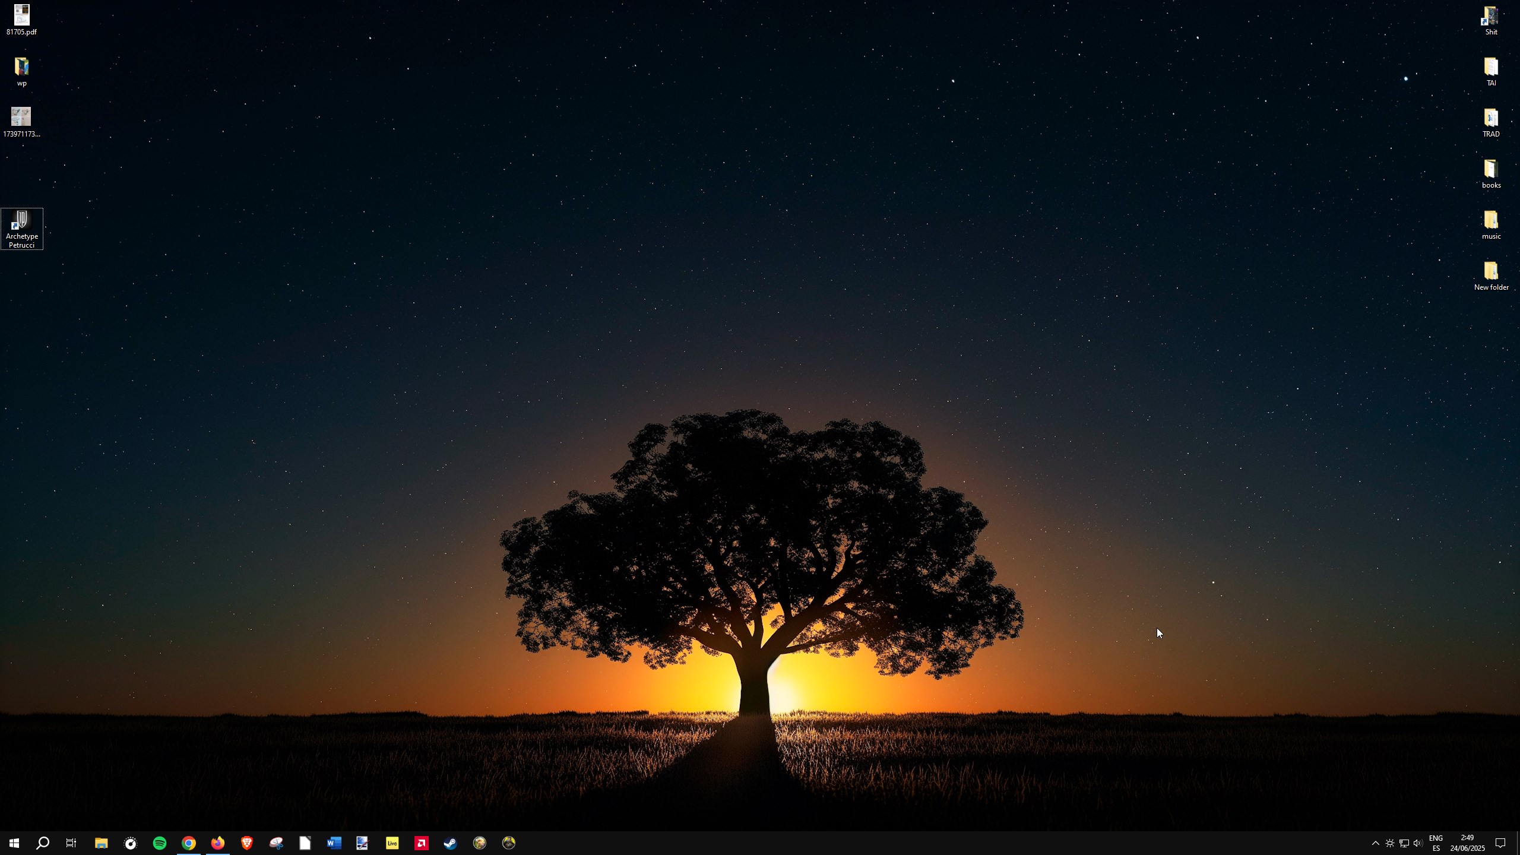The width and height of the screenshot is (1520, 855).
Task: Open the Action Center notifications
Action: (x=1500, y=843)
